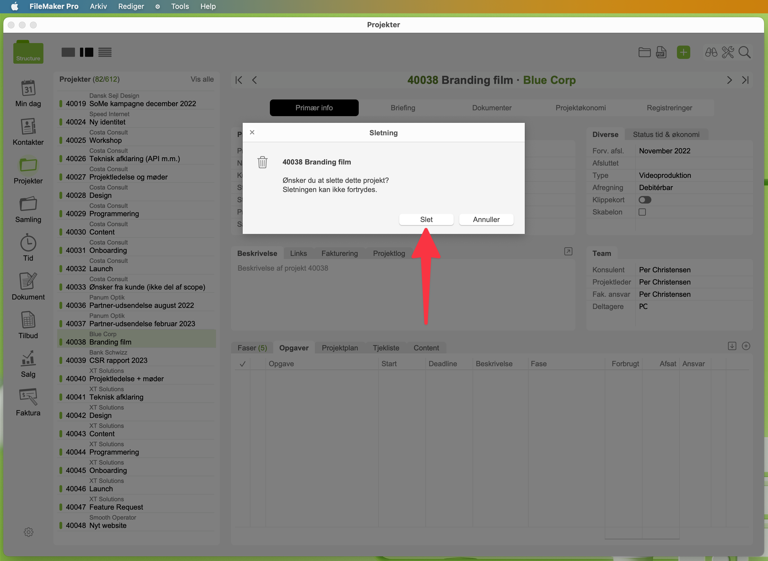
Task: Check the Skabelon checkbox
Action: pyautogui.click(x=642, y=212)
